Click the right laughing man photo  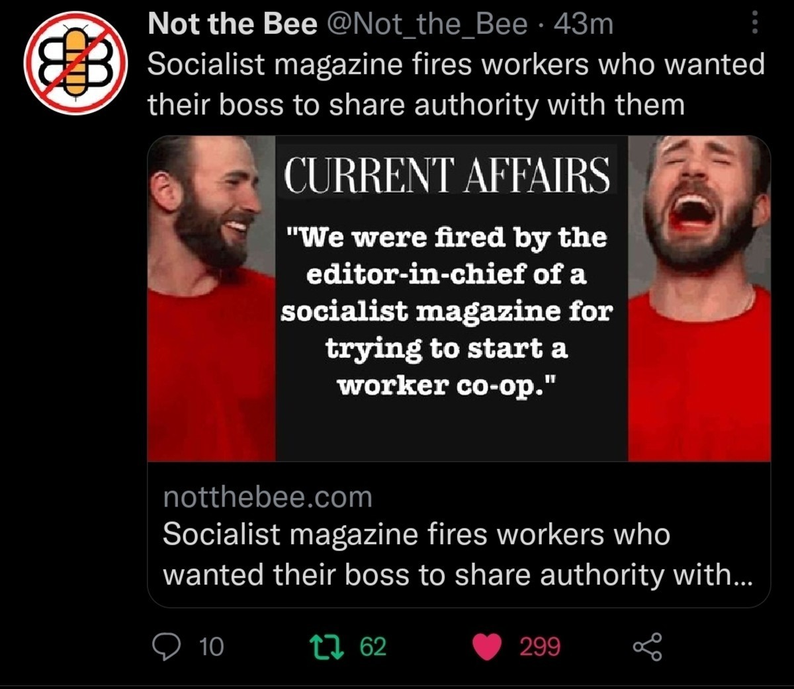pos(699,298)
